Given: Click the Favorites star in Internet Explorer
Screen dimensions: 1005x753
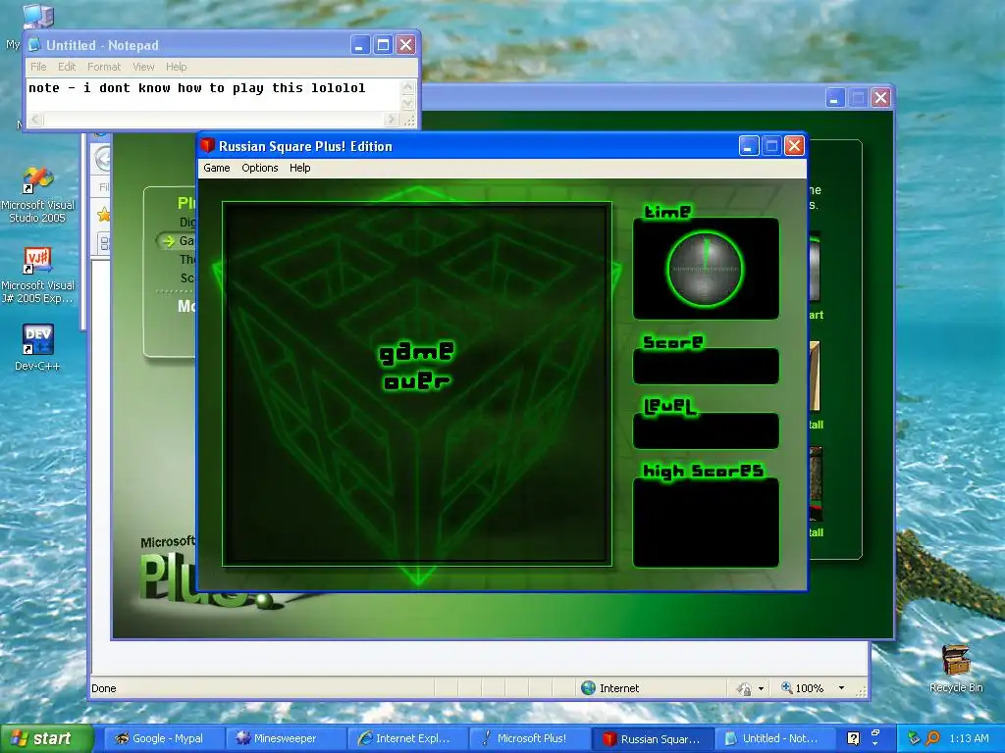Looking at the screenshot, I should click(x=104, y=215).
